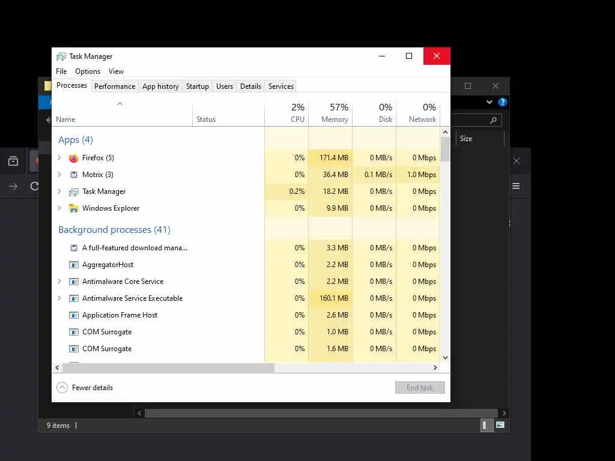The width and height of the screenshot is (615, 461).
Task: Click the download manager background process icon
Action: [x=73, y=248]
